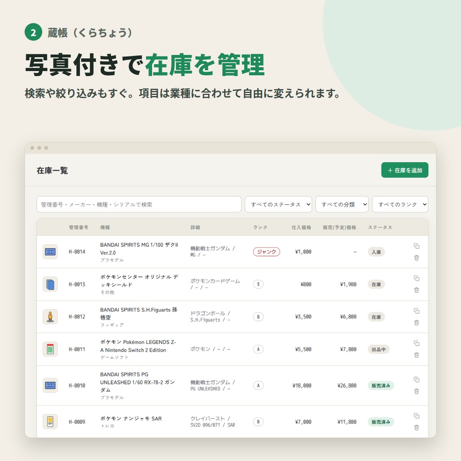Open PG UNLEASHED 1/60 RX-78-2 item name
The width and height of the screenshot is (461, 461).
tap(138, 382)
